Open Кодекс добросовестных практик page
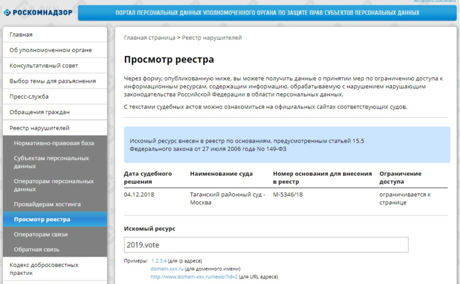Screen dimensions: 460x284 click(x=55, y=269)
